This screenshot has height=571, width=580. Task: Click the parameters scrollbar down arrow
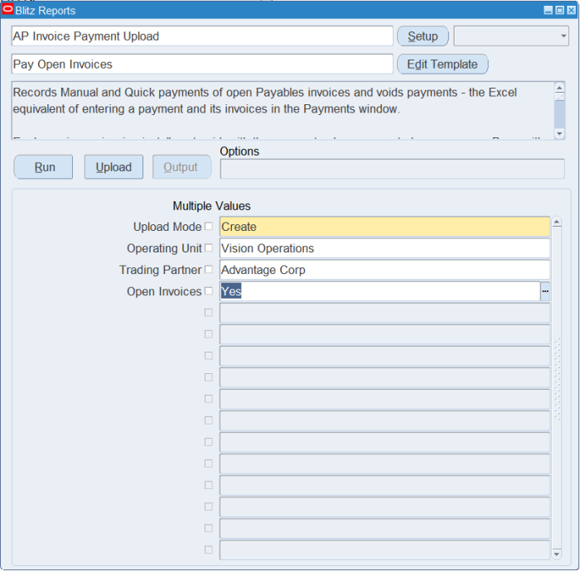click(556, 554)
